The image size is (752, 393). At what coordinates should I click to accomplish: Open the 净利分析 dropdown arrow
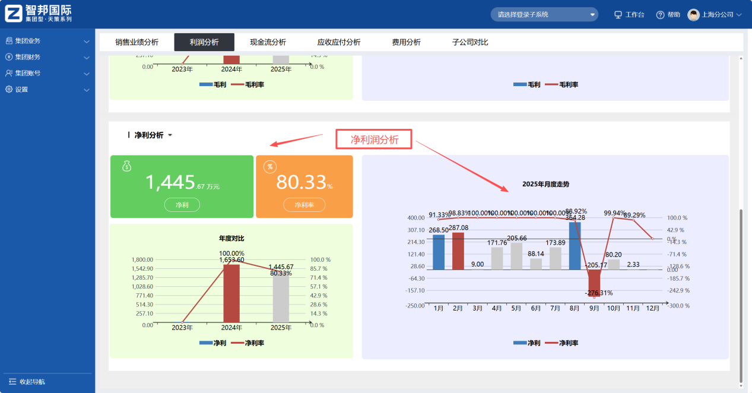pyautogui.click(x=170, y=135)
